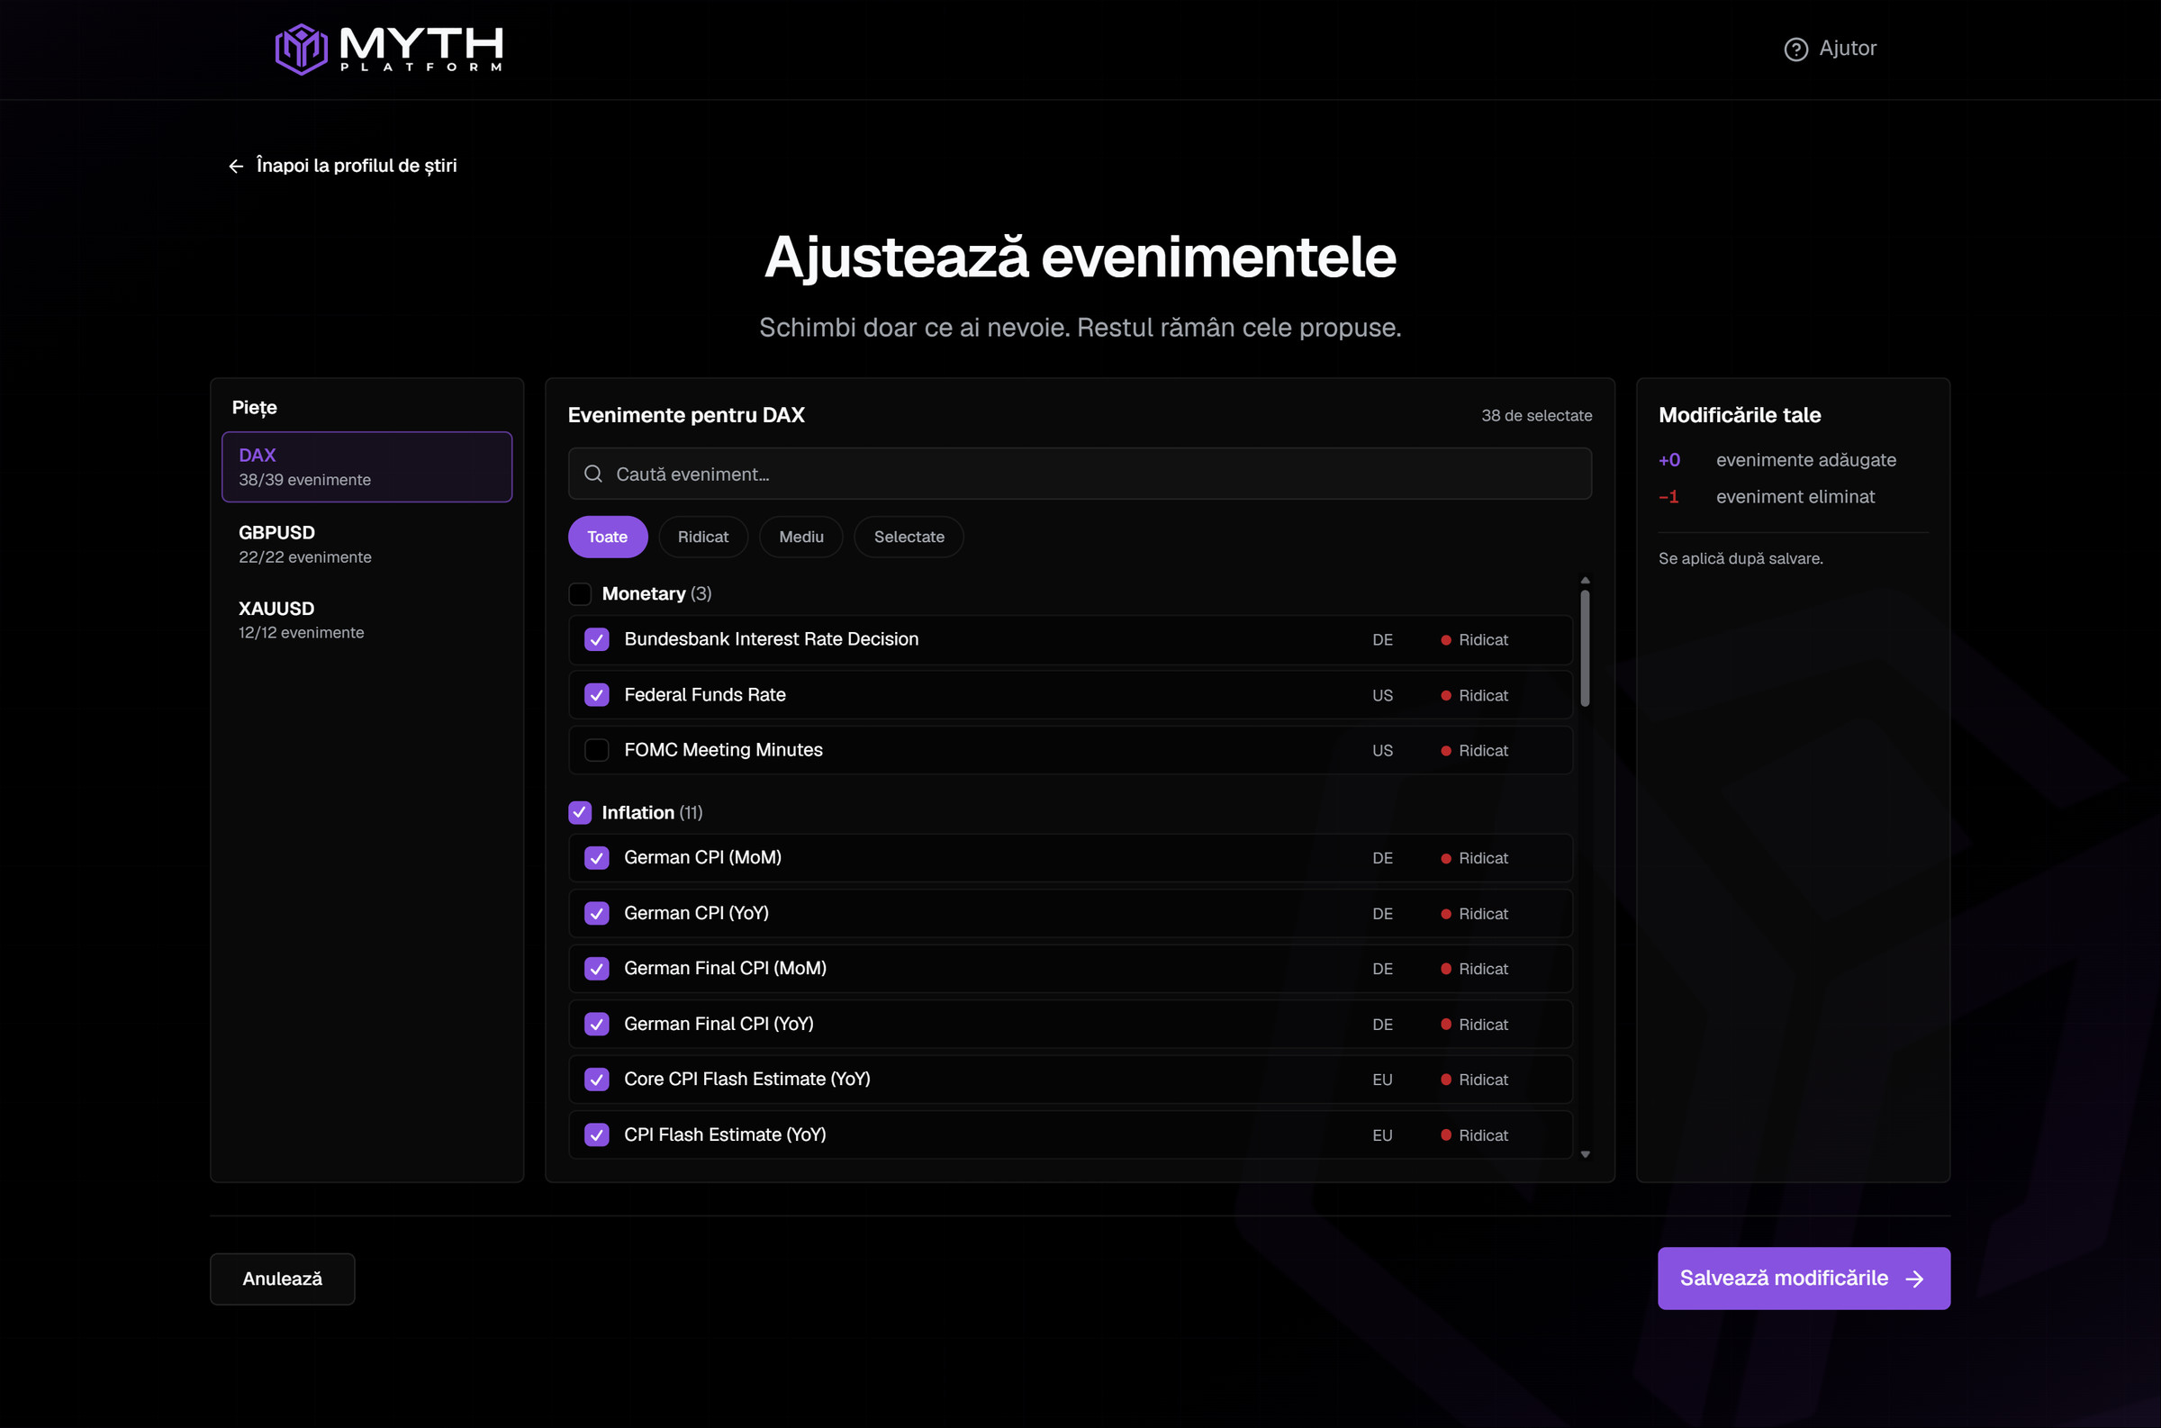The width and height of the screenshot is (2161, 1428).
Task: Select the Toate filter tab
Action: click(x=608, y=537)
